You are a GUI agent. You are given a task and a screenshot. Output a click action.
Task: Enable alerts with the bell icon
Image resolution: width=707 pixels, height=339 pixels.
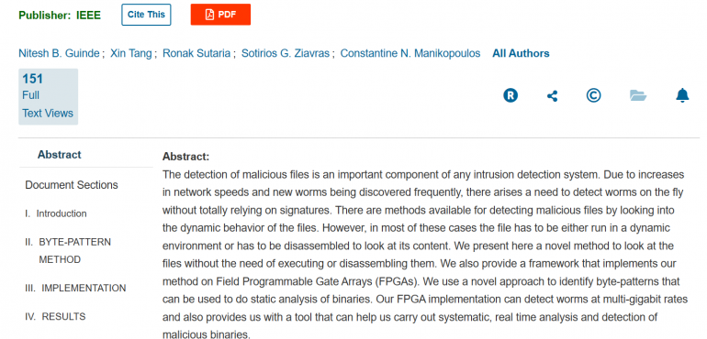pos(682,95)
